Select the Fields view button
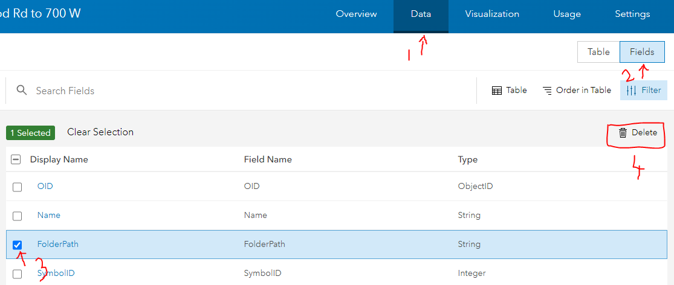This screenshot has width=674, height=285. tap(642, 52)
